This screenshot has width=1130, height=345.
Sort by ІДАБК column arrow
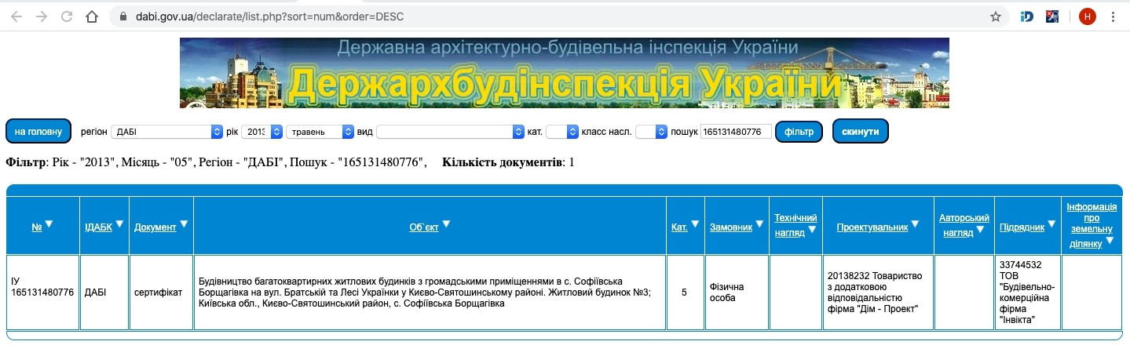click(x=120, y=224)
